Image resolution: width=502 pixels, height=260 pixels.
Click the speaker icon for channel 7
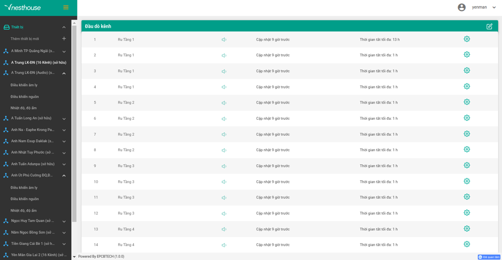click(224, 134)
